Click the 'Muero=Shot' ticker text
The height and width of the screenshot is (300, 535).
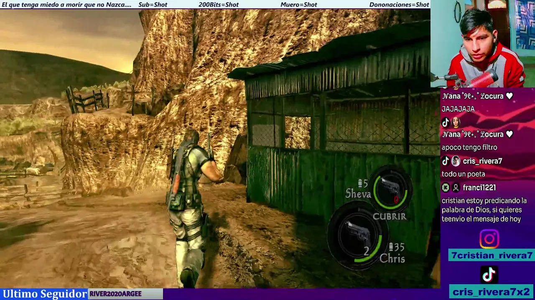click(x=299, y=5)
